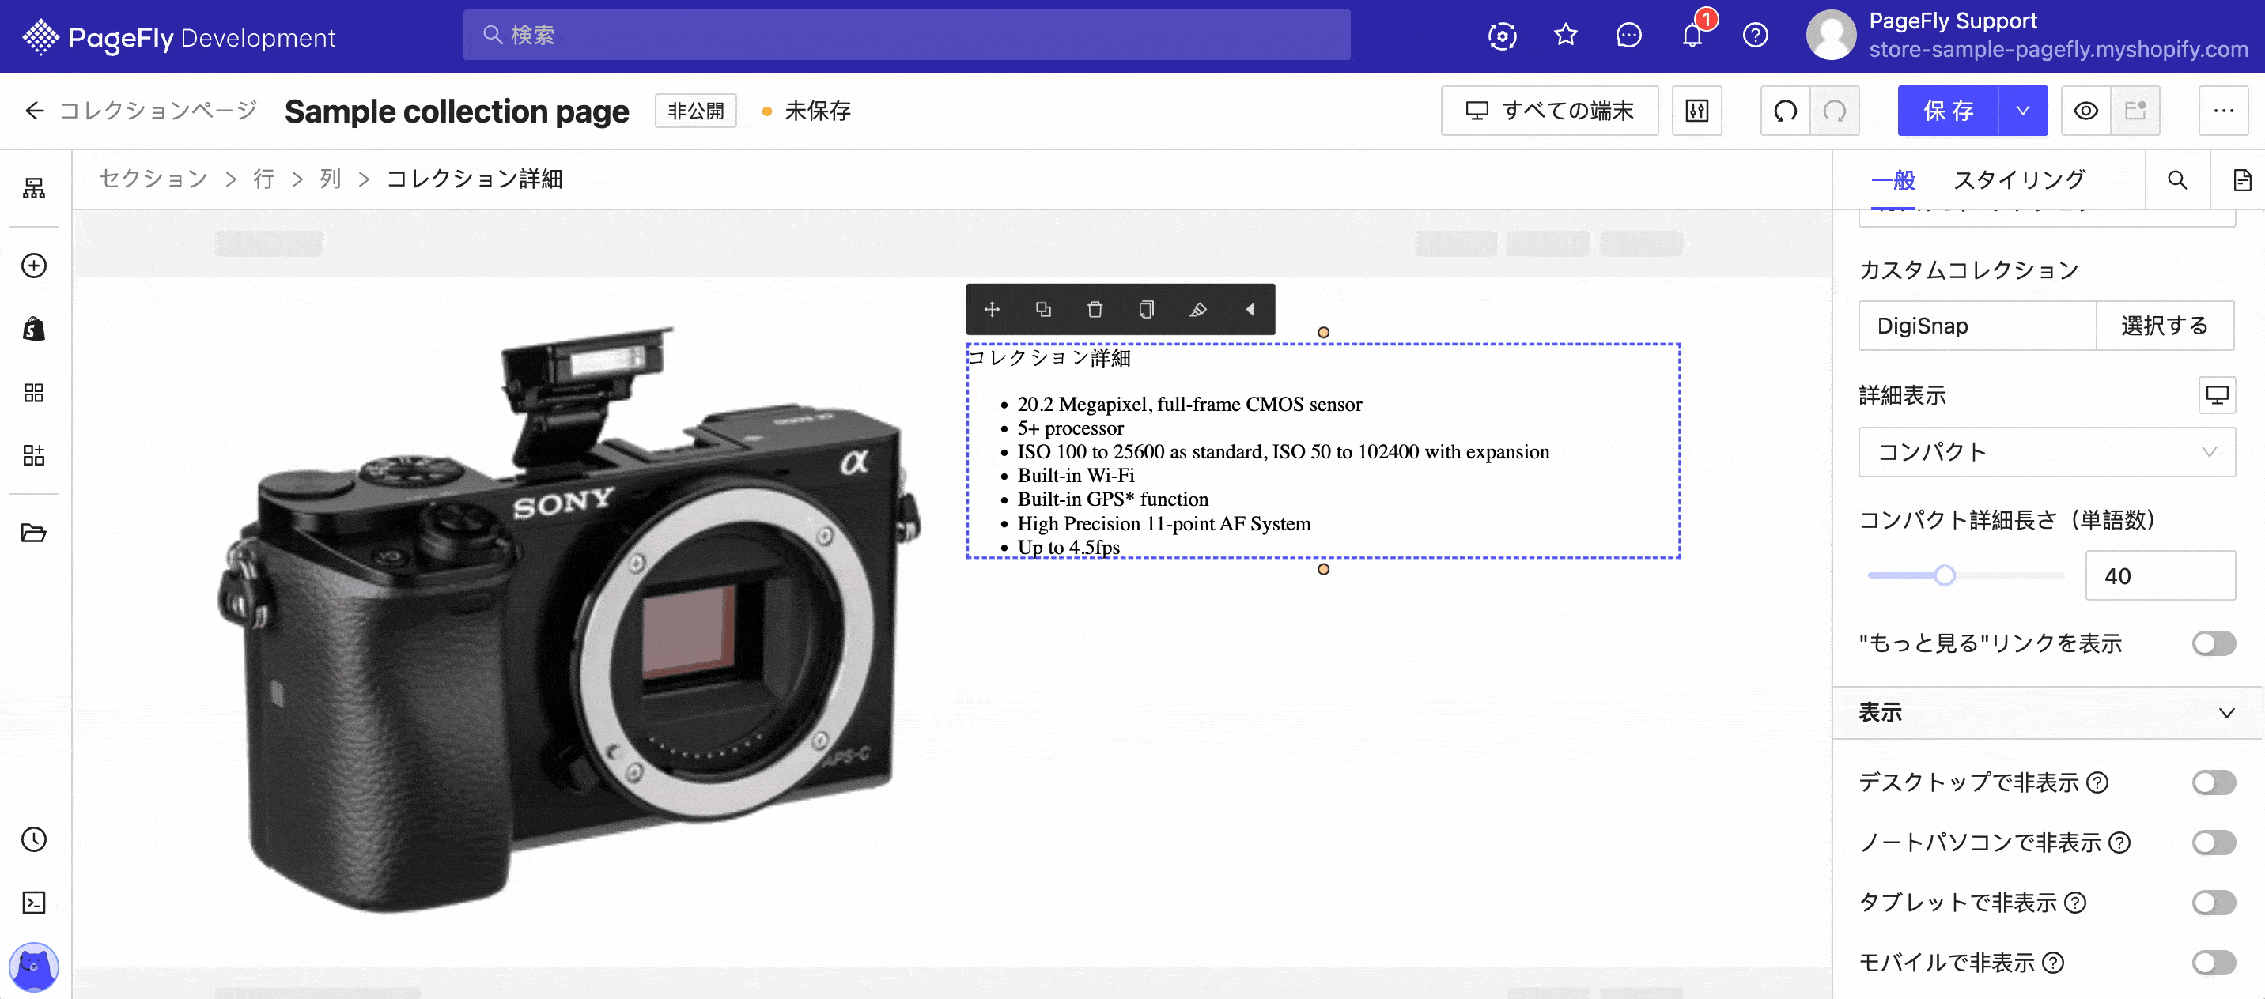
Task: Toggle モバイルで非表示 switch
Action: pos(2213,962)
